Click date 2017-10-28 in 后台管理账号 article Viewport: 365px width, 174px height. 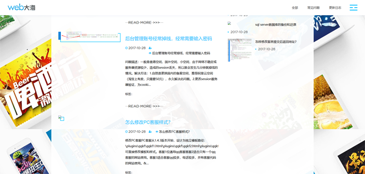point(137,48)
